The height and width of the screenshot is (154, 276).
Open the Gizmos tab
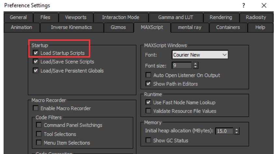click(x=118, y=27)
